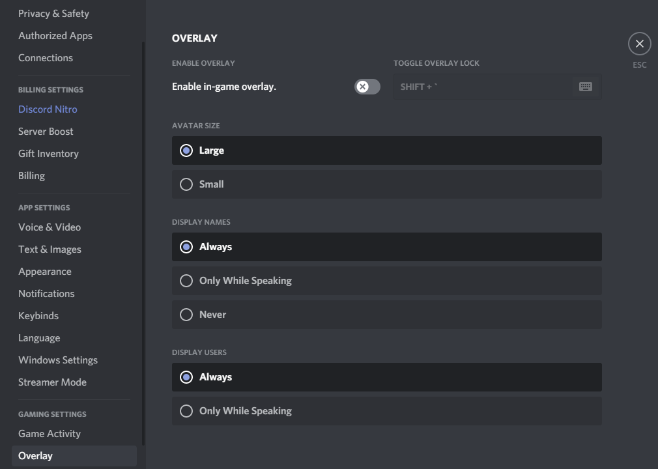Select Large avatar size
Screen dimensions: 658x469
pyautogui.click(x=387, y=150)
